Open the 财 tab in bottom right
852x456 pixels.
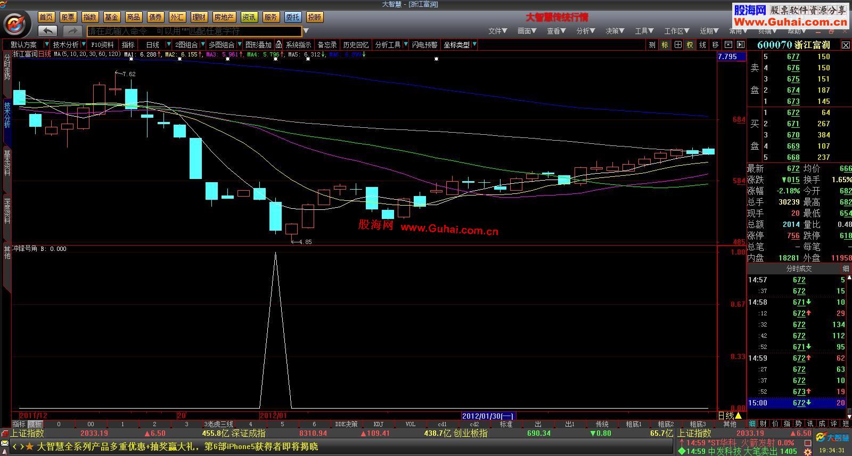pyautogui.click(x=764, y=424)
